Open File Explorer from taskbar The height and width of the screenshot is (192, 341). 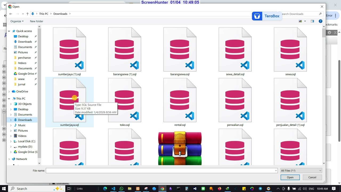tap(130, 189)
